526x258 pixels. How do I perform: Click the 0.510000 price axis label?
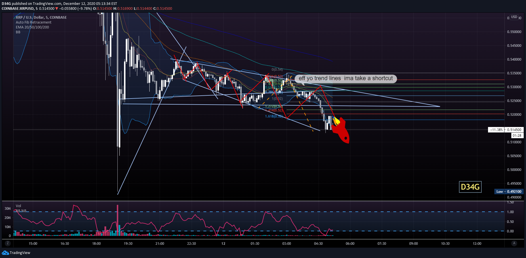[514, 142]
